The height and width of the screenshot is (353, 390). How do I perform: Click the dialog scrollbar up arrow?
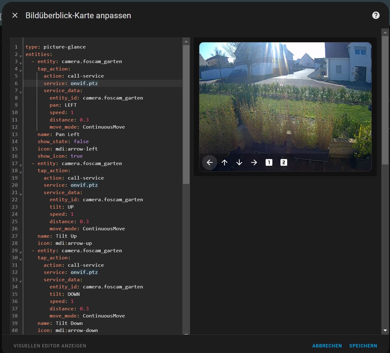tap(385, 32)
